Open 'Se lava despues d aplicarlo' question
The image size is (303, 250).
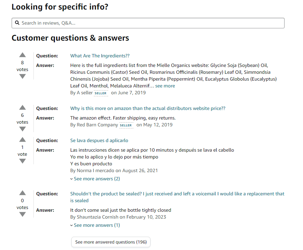[99, 141]
